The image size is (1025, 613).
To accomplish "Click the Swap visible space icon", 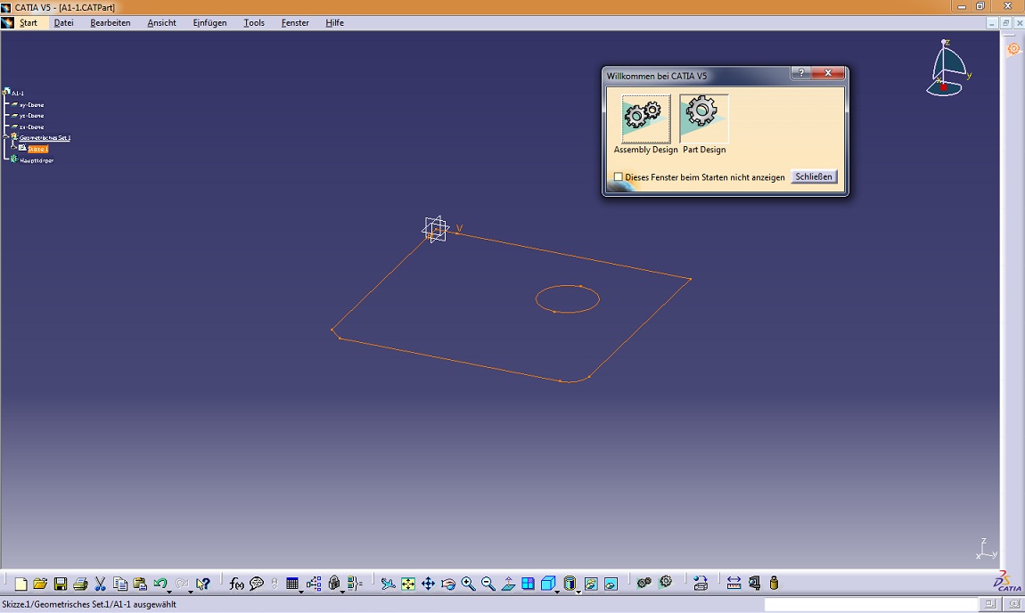I will coord(611,583).
